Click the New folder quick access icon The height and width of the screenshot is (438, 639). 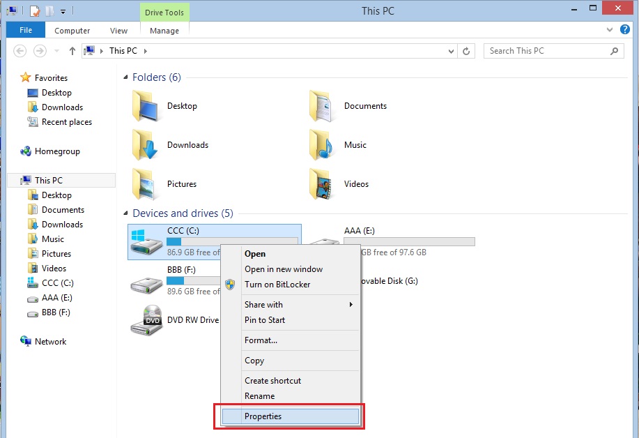[49, 11]
